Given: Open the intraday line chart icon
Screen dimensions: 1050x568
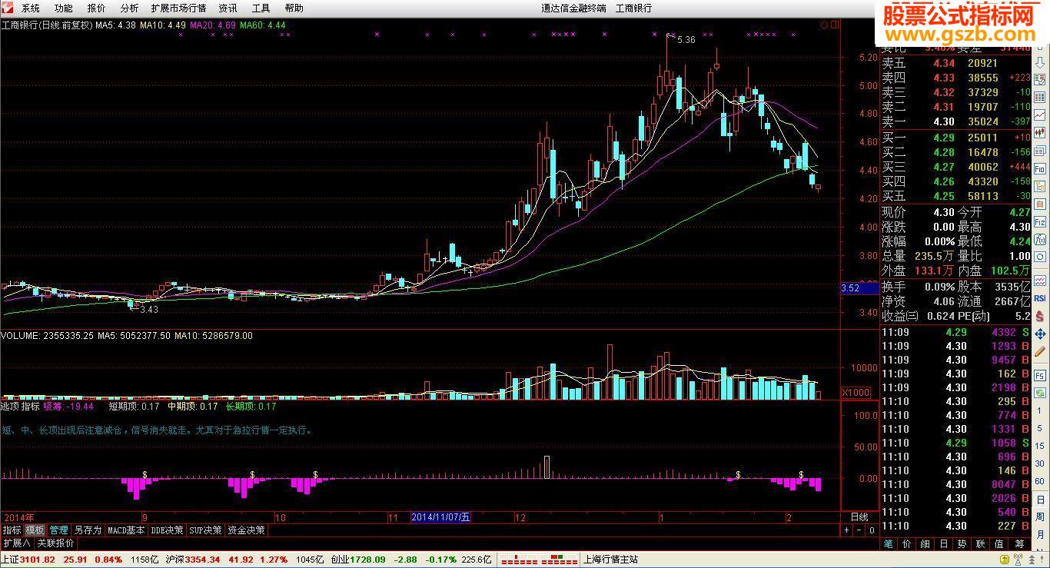Looking at the screenshot, I should coord(1040,115).
